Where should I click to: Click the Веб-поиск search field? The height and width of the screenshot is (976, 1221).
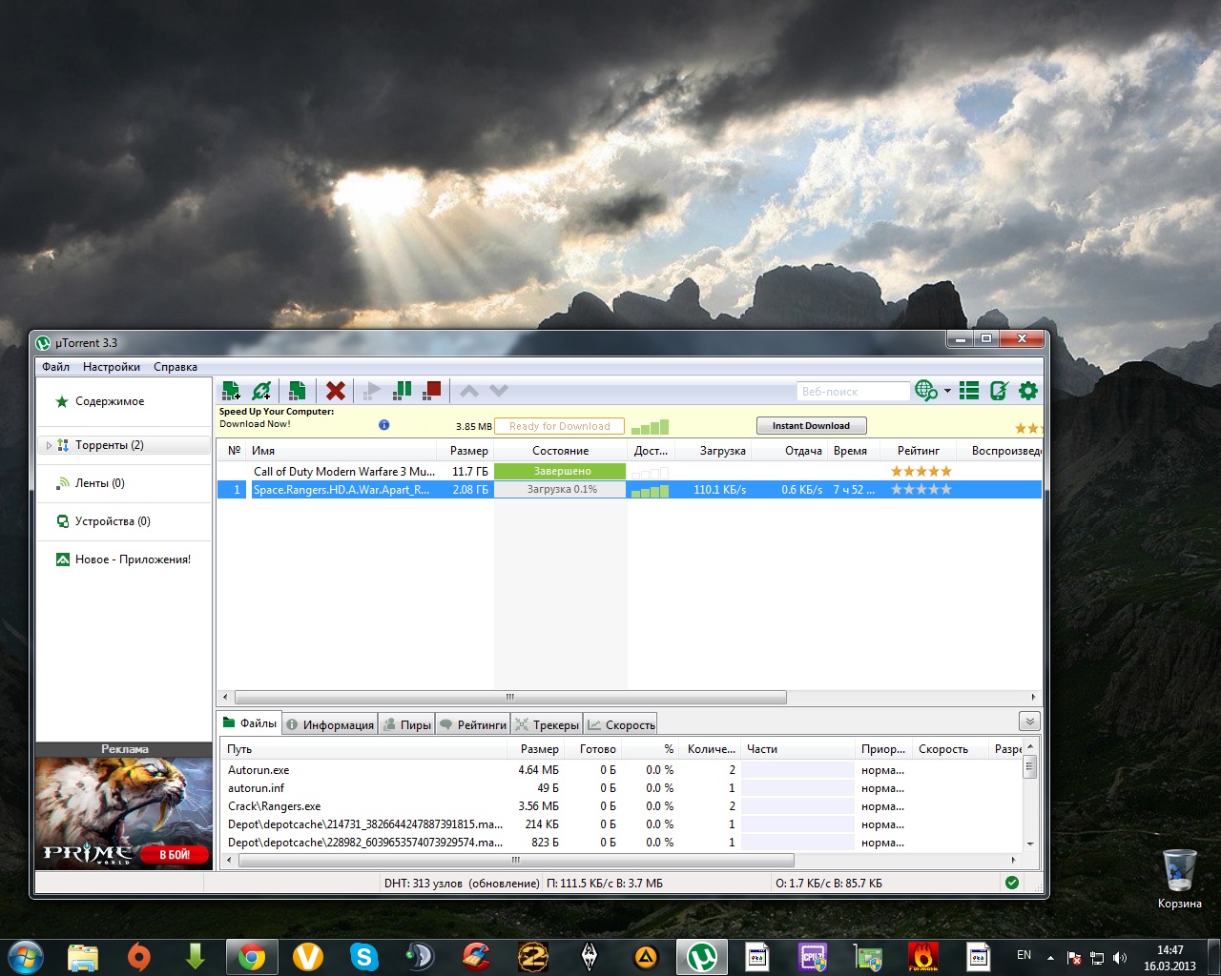[853, 392]
